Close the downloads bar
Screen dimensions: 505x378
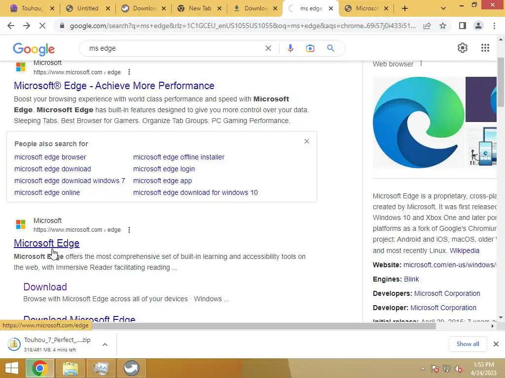496,344
